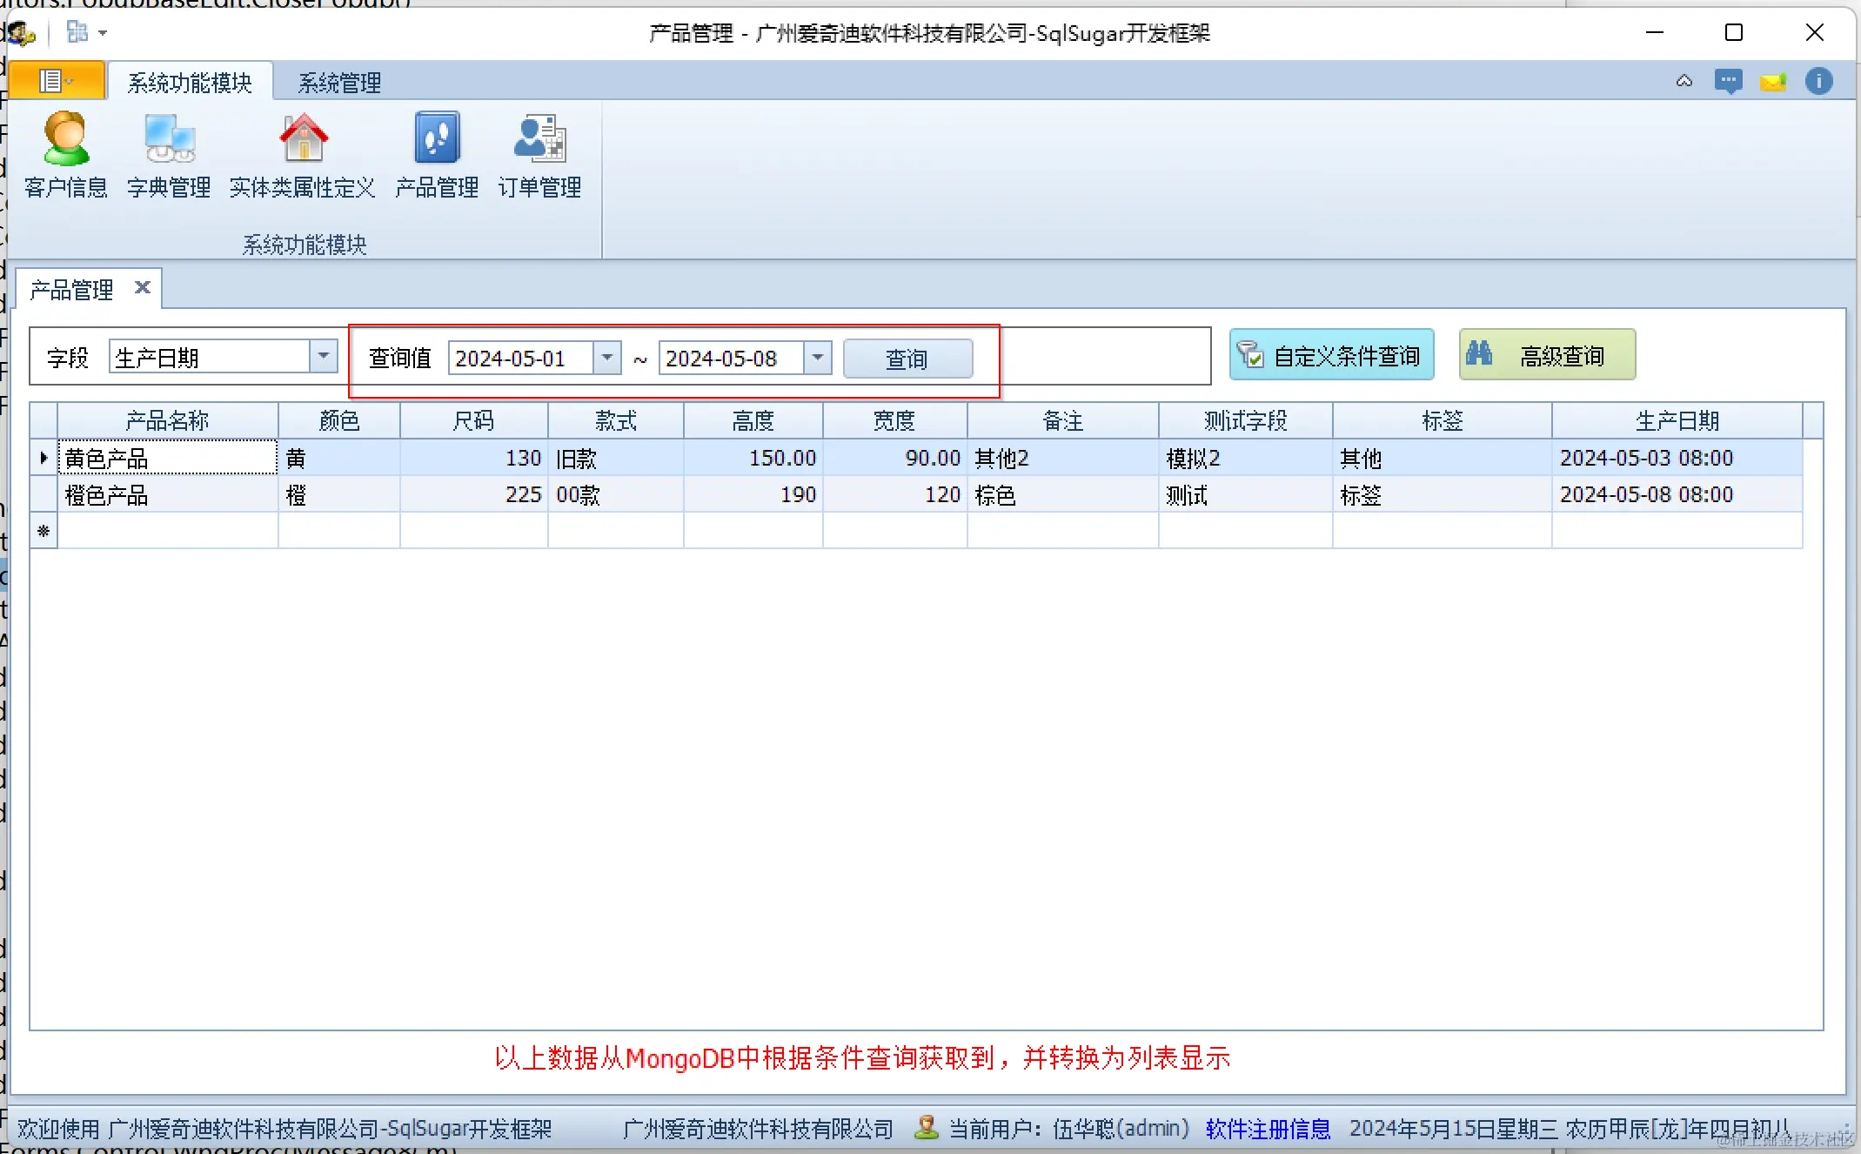Click the 自定义条件查询 button

[x=1331, y=355]
